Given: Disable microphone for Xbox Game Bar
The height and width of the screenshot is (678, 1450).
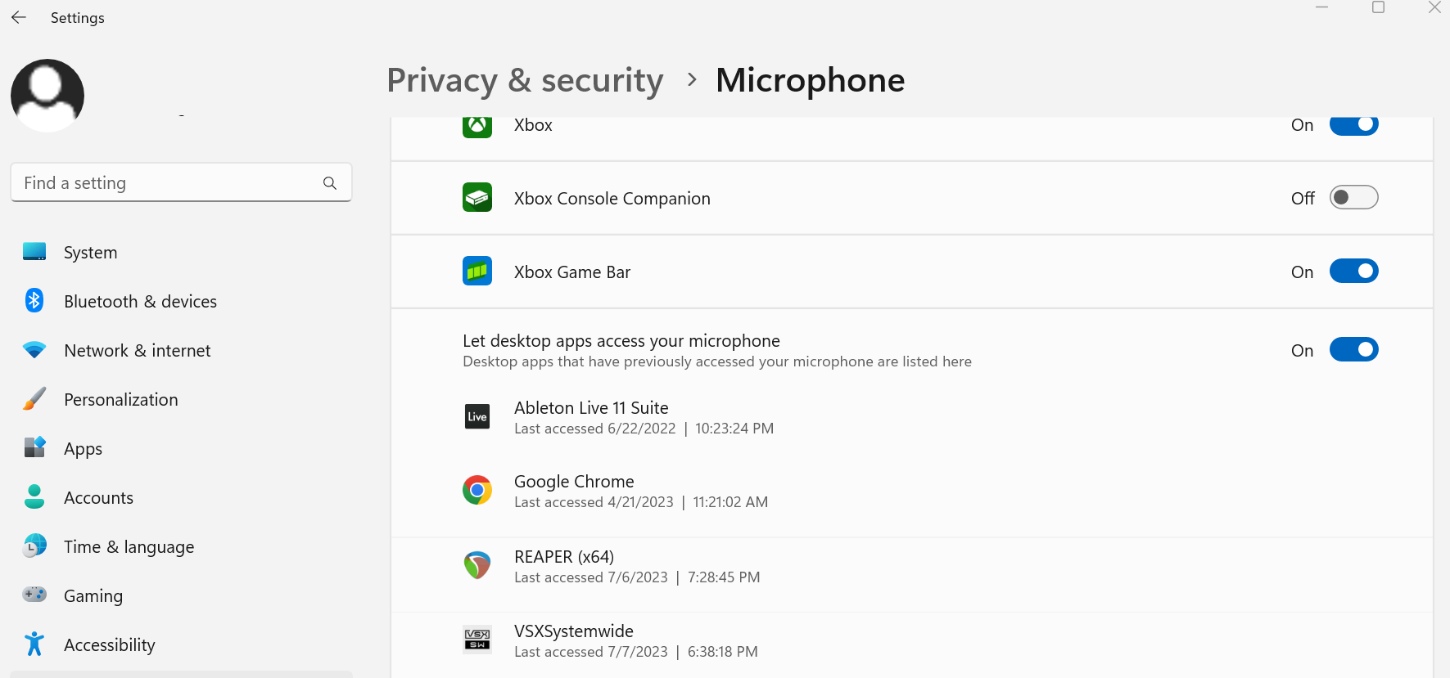Looking at the screenshot, I should pyautogui.click(x=1354, y=271).
